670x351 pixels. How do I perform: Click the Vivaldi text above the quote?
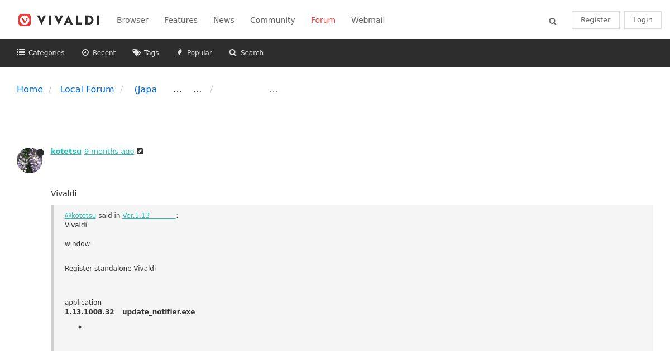pyautogui.click(x=64, y=193)
